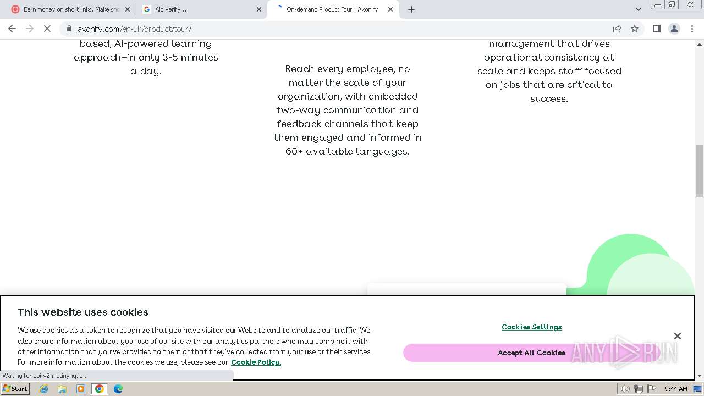Bookmark this tab with the star

pyautogui.click(x=635, y=29)
